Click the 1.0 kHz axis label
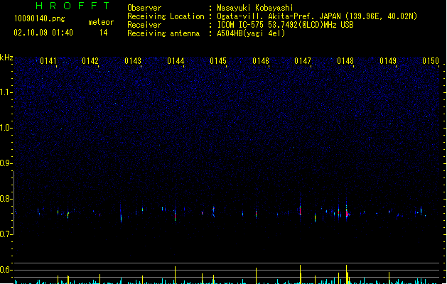The image size is (447, 284). [x=6, y=128]
